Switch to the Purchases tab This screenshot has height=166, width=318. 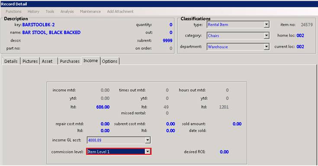pos(70,61)
